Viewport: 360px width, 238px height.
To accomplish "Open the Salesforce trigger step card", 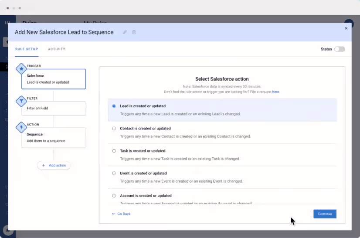I will pos(54,79).
